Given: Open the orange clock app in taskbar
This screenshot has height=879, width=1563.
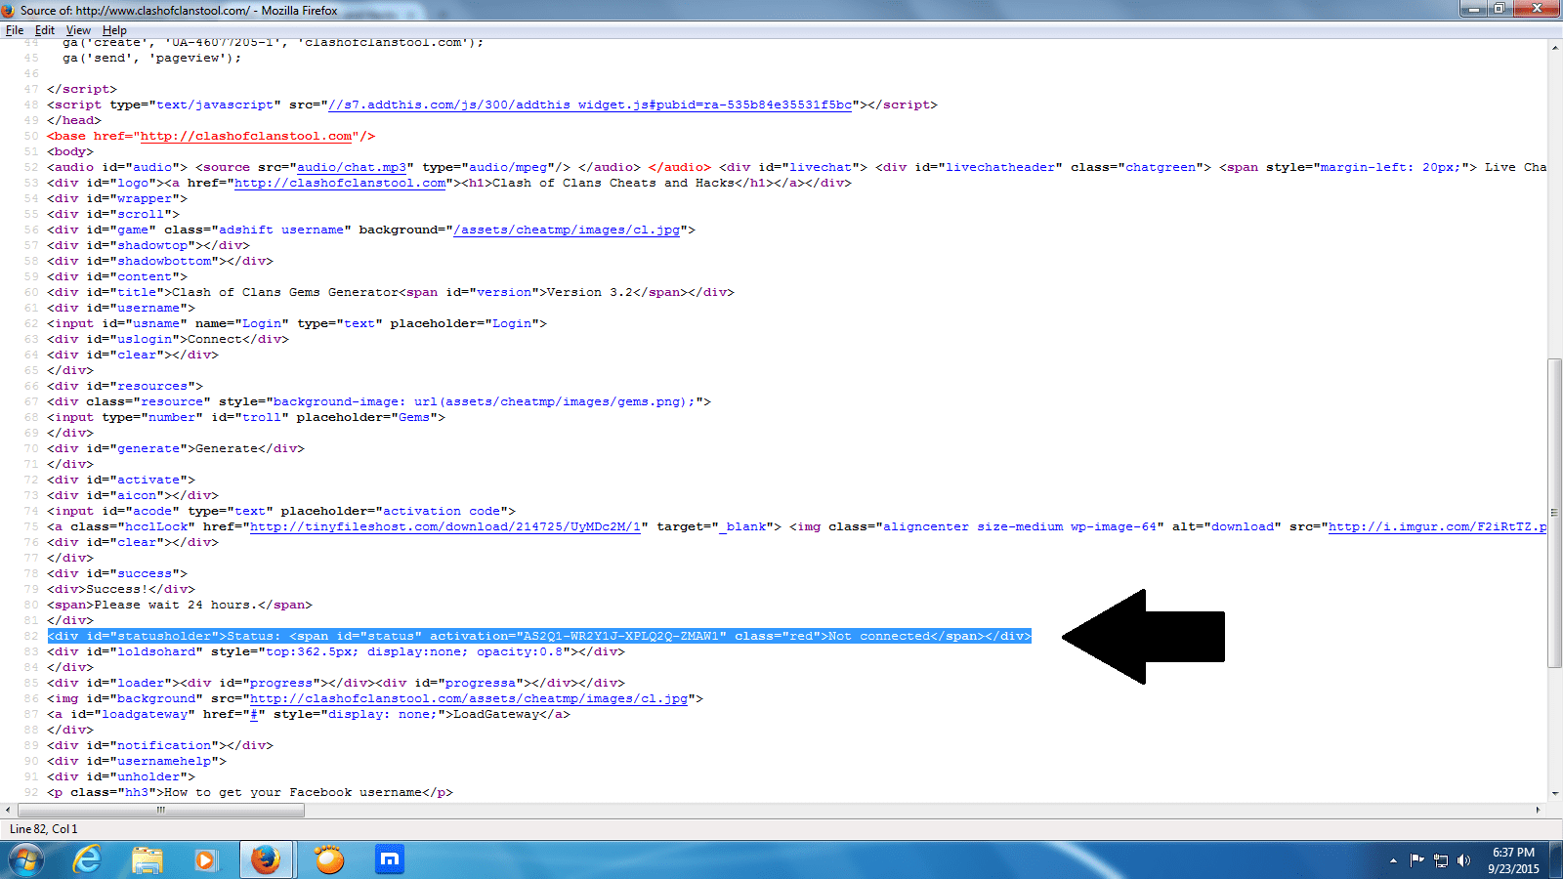Looking at the screenshot, I should 329,860.
